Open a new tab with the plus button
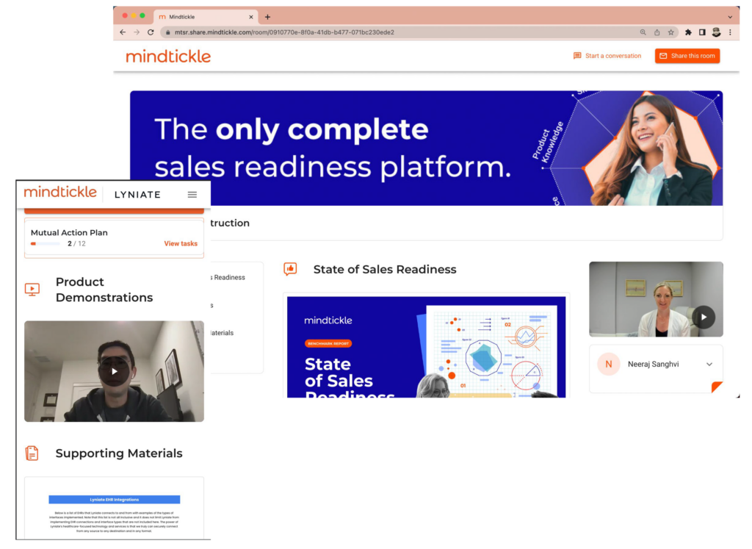This screenshot has width=752, height=549. pos(267,17)
